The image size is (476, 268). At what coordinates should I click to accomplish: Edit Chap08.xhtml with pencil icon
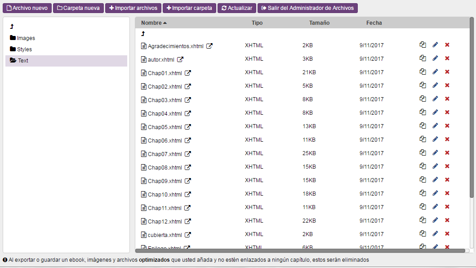click(x=435, y=166)
